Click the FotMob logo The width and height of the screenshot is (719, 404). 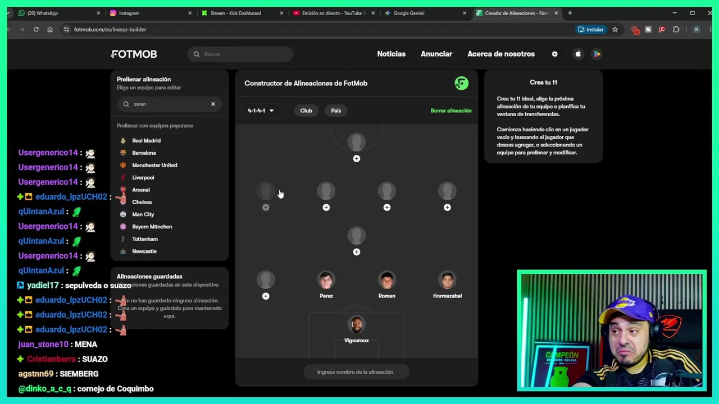pyautogui.click(x=134, y=54)
